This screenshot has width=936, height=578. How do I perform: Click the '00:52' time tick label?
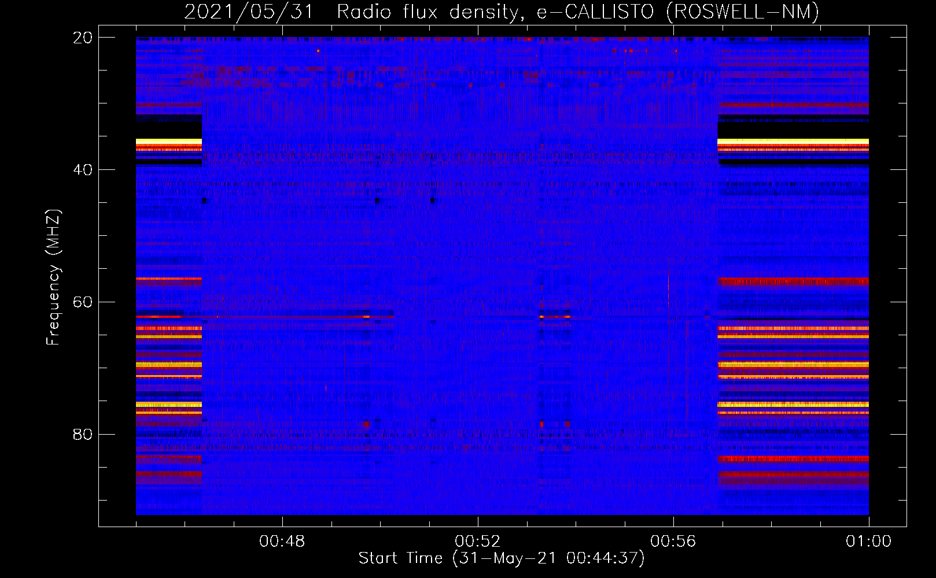(x=478, y=542)
